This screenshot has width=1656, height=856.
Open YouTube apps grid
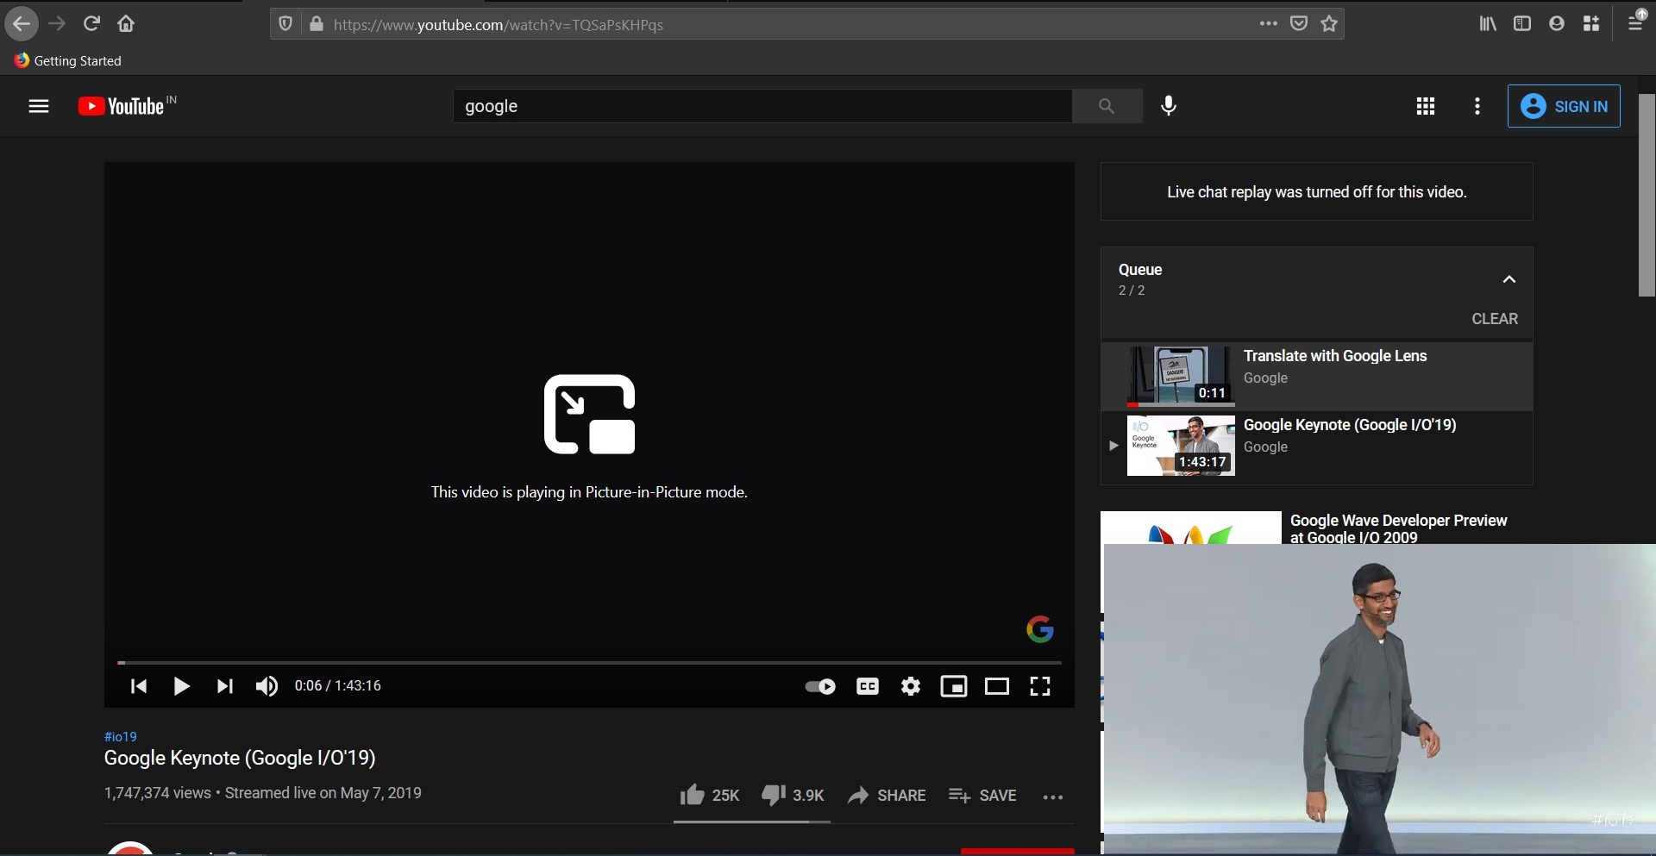1426,106
